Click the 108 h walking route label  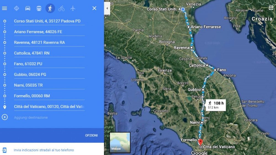(216, 105)
